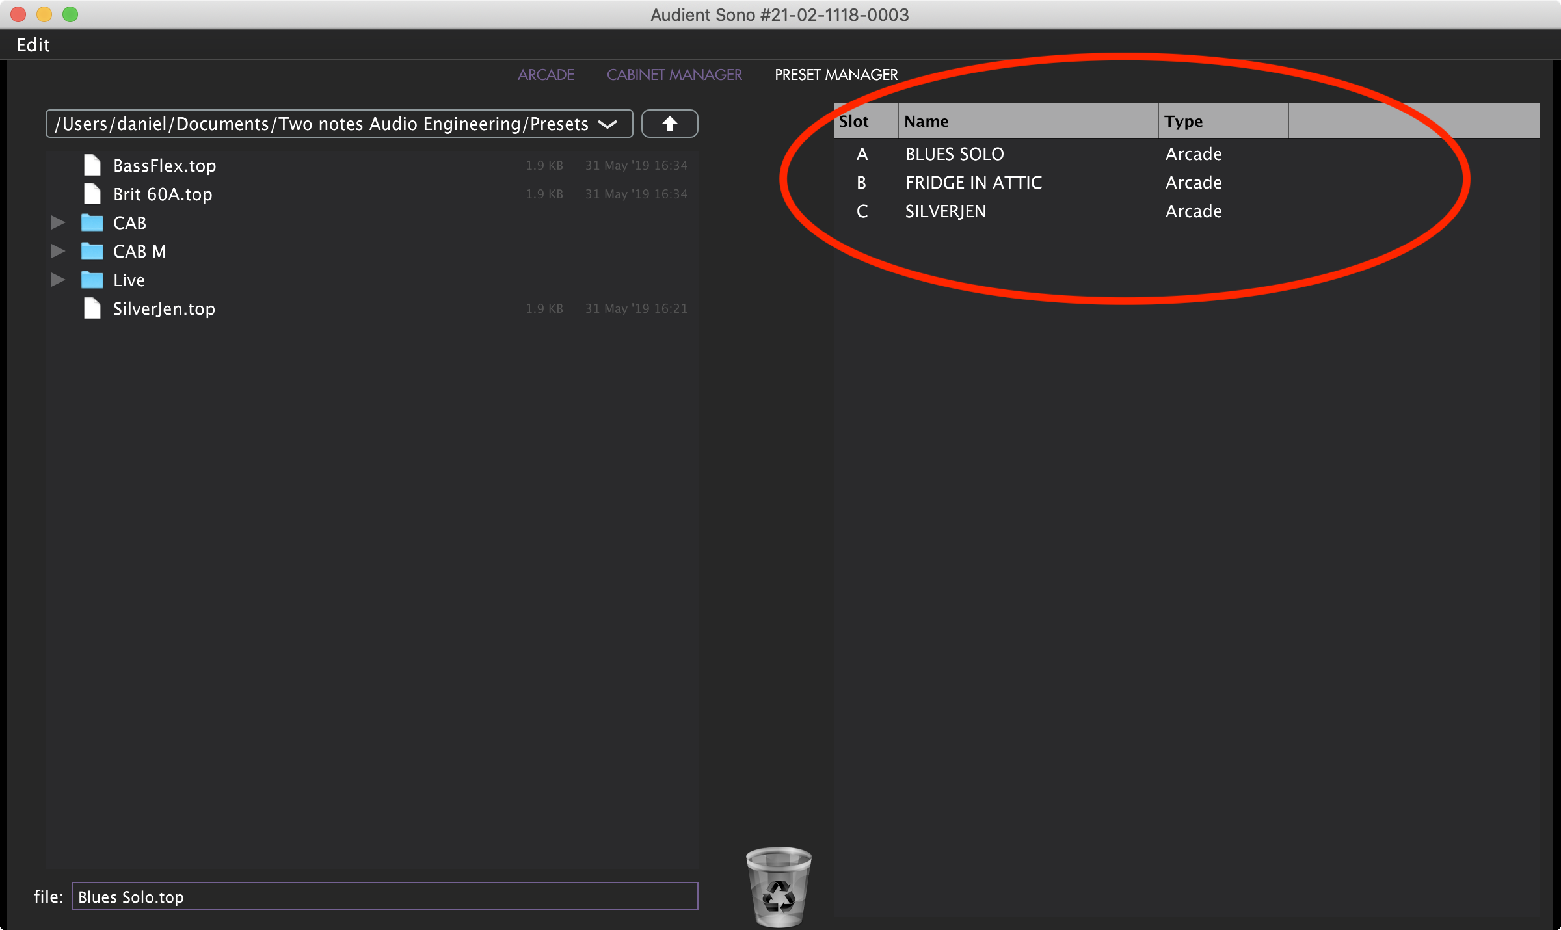Select the Brit 60A.top file icon
This screenshot has height=930, width=1561.
[x=92, y=194]
